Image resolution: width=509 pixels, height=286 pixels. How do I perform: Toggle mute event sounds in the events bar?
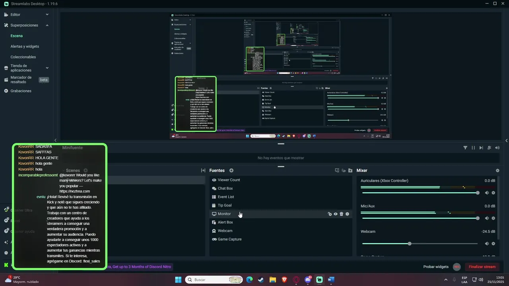click(x=489, y=148)
